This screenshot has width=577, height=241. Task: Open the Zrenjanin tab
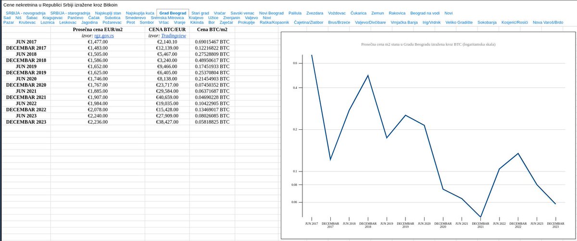(232, 18)
